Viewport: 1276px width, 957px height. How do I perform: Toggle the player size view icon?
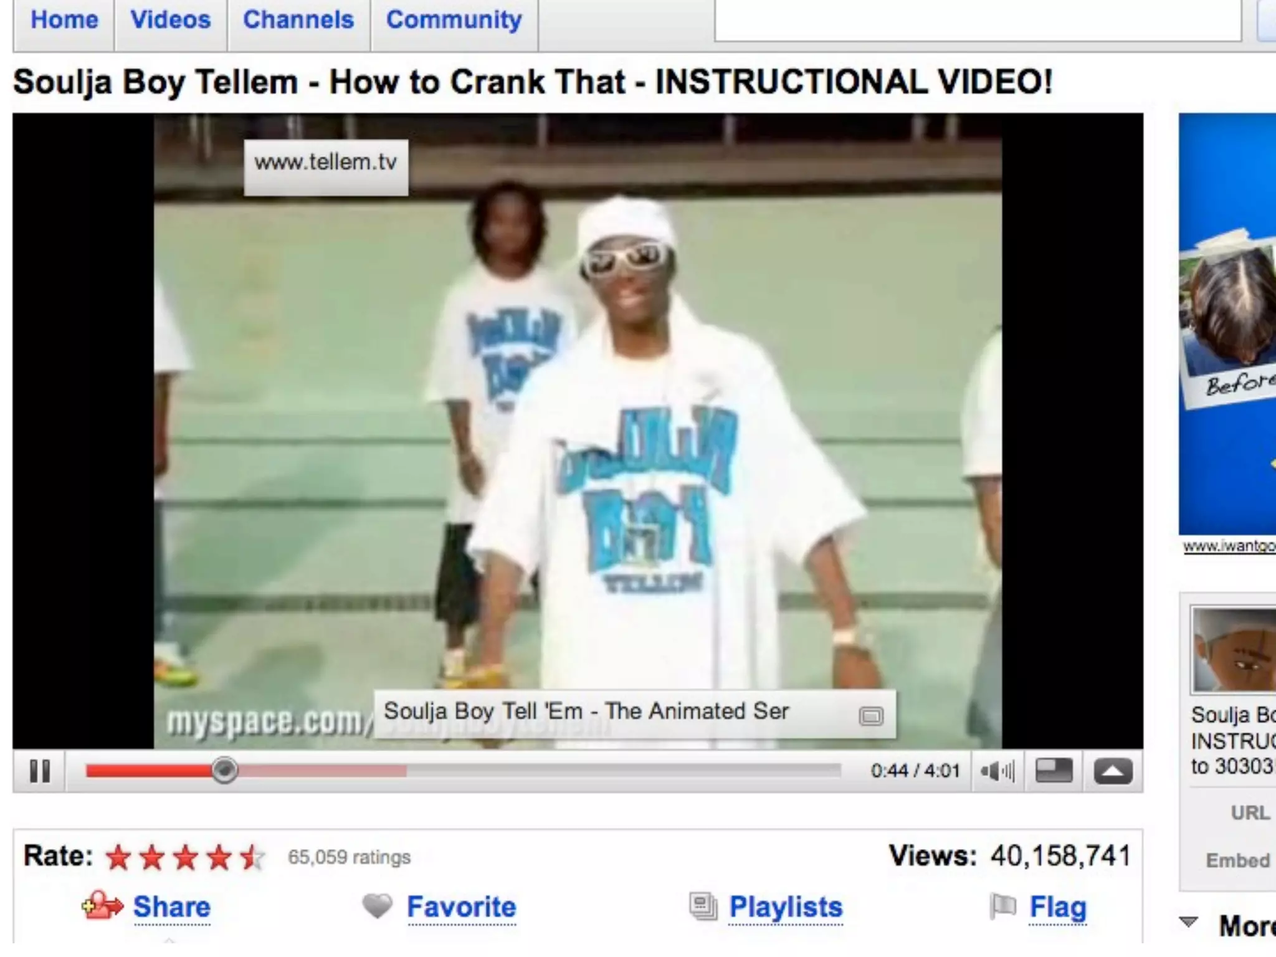click(1054, 771)
